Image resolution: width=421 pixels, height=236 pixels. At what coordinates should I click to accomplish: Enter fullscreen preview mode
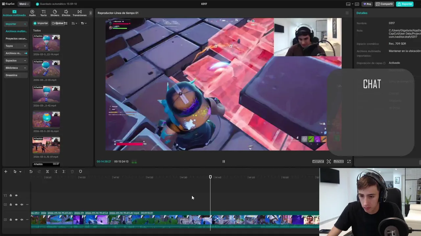tap(349, 161)
